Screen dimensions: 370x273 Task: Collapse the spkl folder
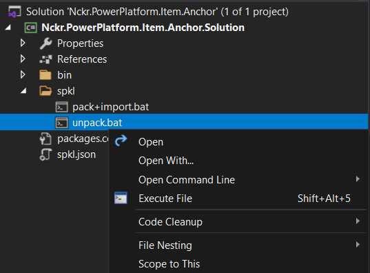[x=23, y=91]
